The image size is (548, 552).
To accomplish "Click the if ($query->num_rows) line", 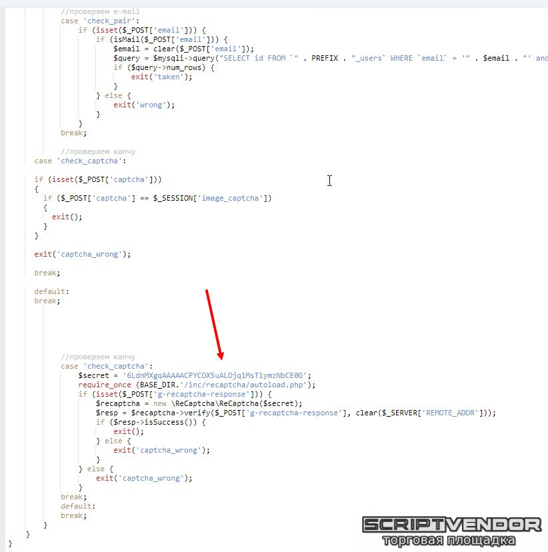I will pos(163,67).
